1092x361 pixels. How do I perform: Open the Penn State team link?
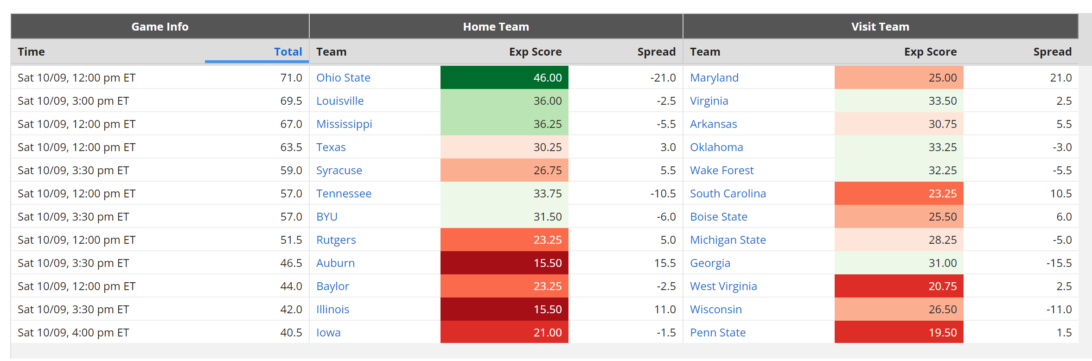(x=718, y=333)
